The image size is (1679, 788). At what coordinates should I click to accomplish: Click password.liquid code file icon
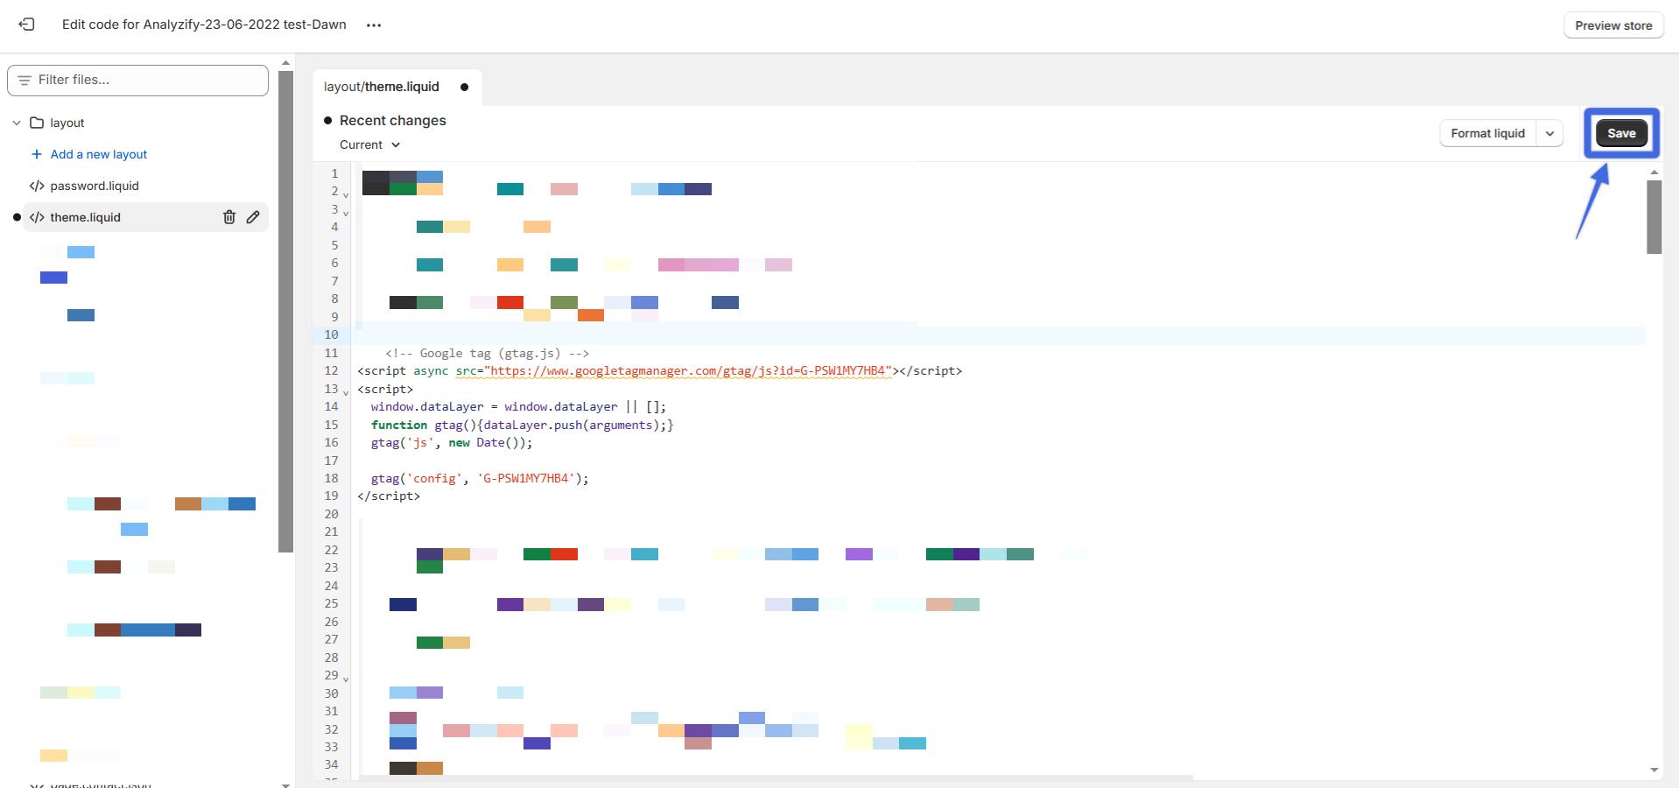coord(37,186)
